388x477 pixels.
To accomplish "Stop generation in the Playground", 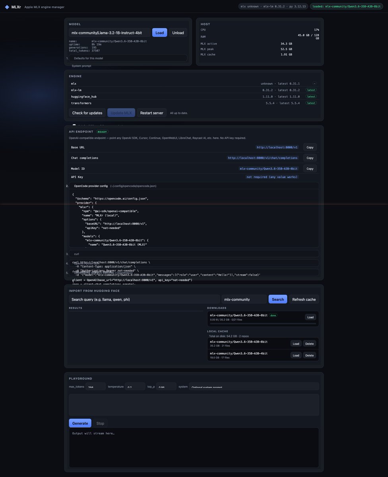I will [x=100, y=423].
